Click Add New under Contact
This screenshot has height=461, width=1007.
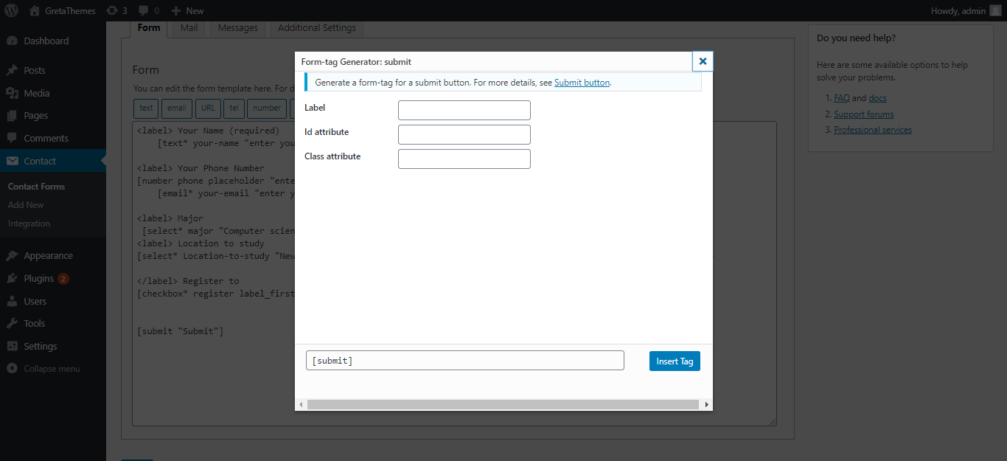[x=26, y=205]
